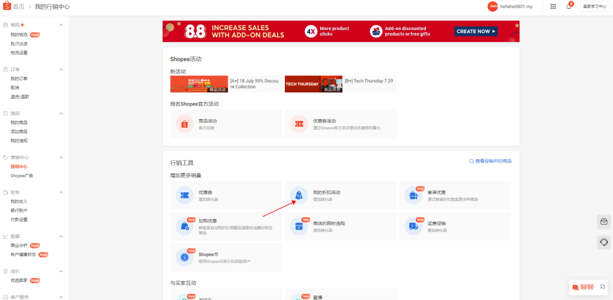Viewport: 613px width, 300px height.
Task: Open 物流设置 in the sidebar
Action: 19,53
